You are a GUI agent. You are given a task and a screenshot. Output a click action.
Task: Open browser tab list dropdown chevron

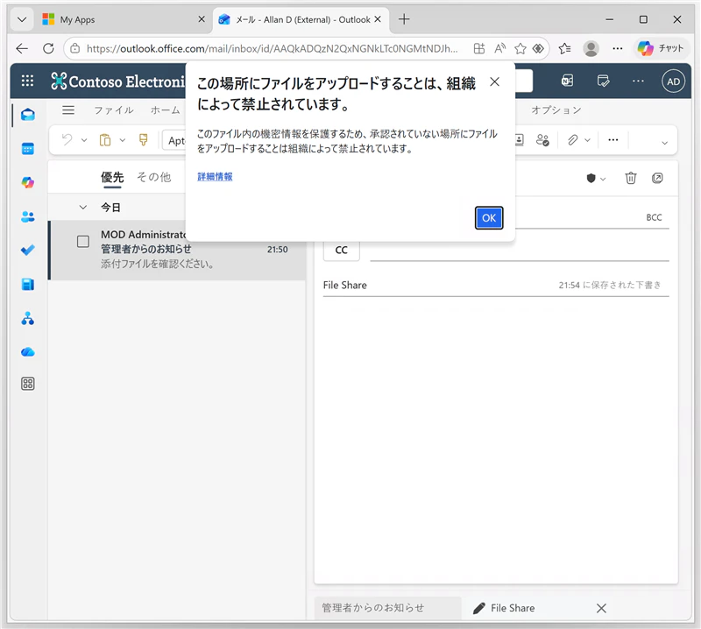21,19
